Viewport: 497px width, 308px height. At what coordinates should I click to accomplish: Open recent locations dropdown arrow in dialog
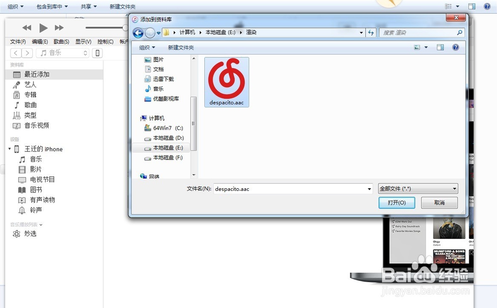click(159, 33)
